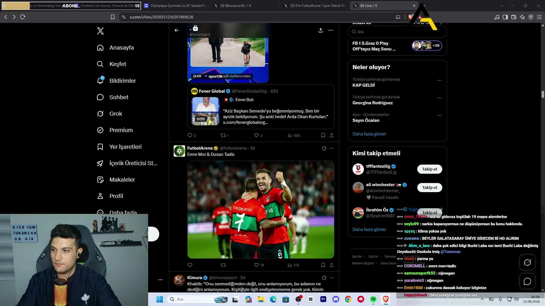Viewport: 545px width, 306px height.
Task: Open KAP GELDİ trending topic
Action: pyautogui.click(x=364, y=85)
